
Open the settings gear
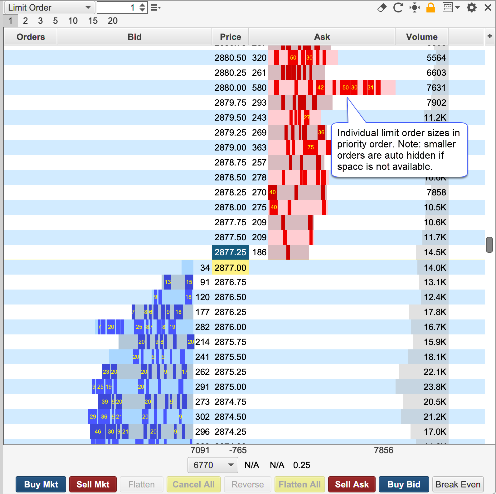pyautogui.click(x=471, y=7)
